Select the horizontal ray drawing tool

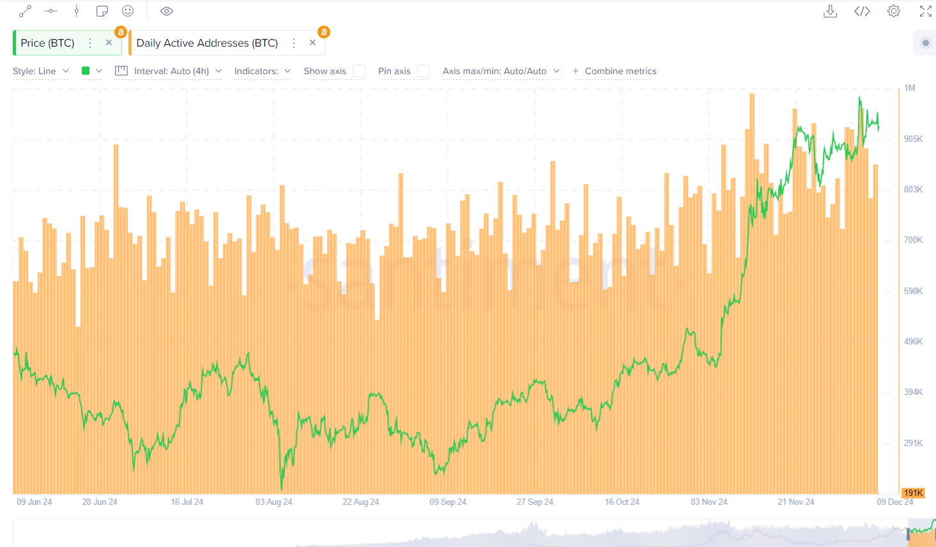tap(50, 11)
